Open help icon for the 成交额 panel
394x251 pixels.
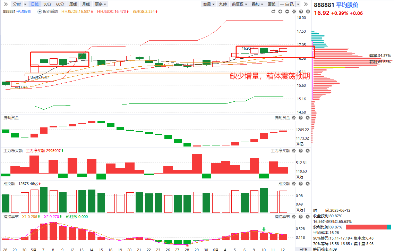tap(300, 184)
